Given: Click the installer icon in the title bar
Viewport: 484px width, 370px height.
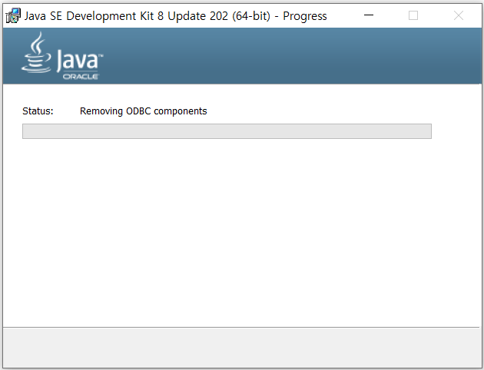Looking at the screenshot, I should [13, 15].
